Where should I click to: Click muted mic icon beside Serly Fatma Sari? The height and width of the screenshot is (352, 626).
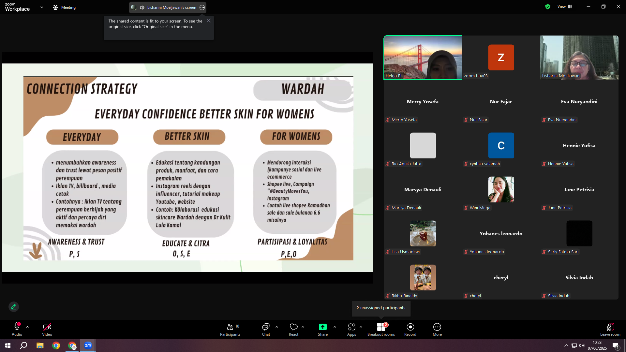pyautogui.click(x=544, y=252)
